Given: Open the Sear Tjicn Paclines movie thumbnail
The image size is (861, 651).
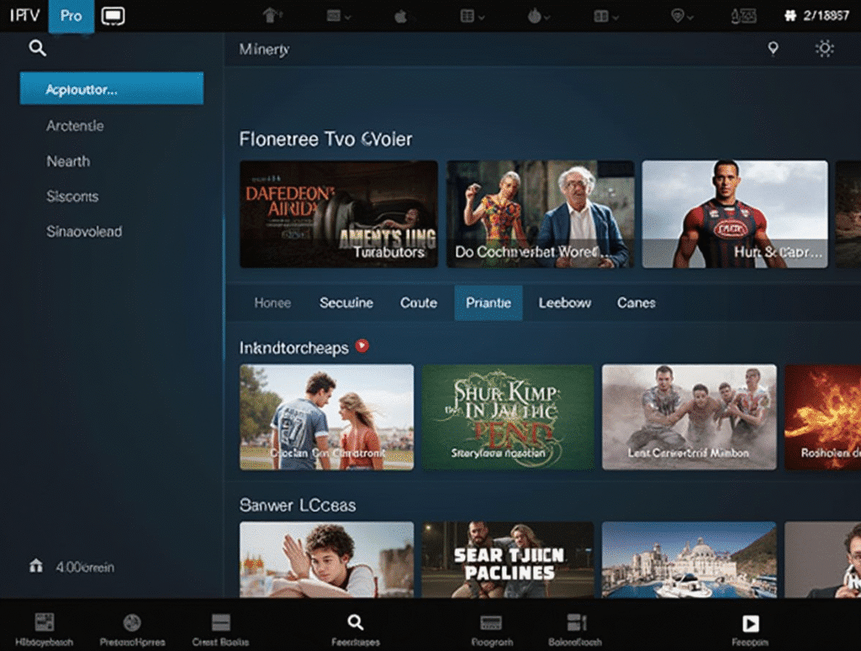Looking at the screenshot, I should (508, 561).
